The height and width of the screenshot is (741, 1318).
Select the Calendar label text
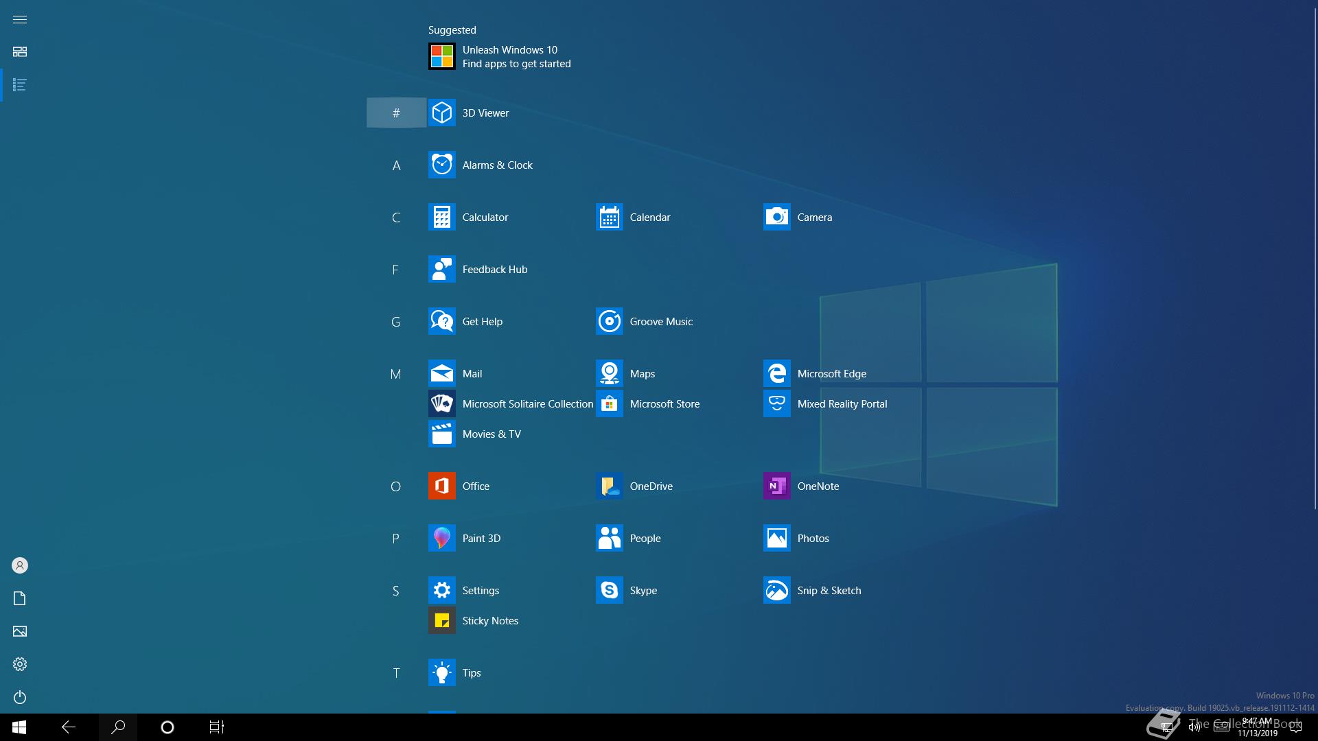point(650,217)
